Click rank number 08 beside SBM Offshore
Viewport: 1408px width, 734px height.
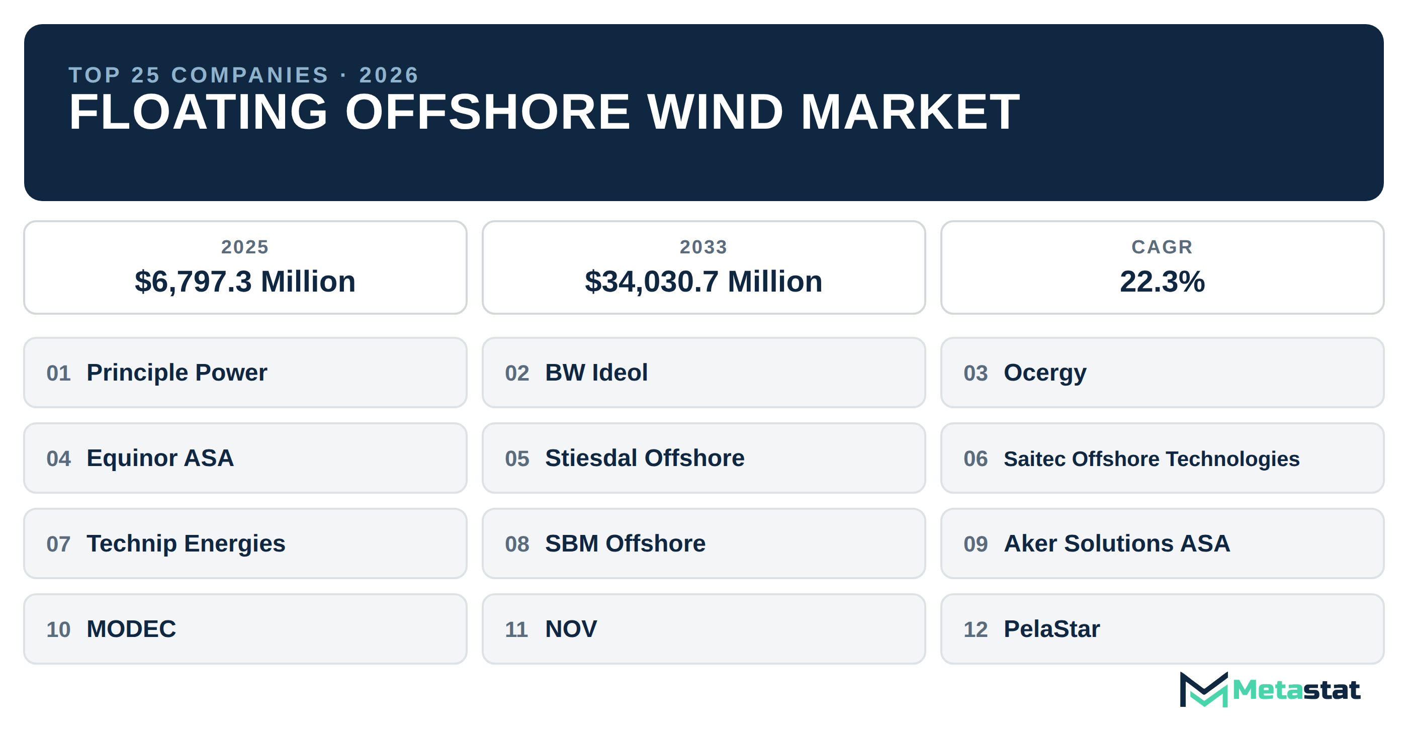coord(517,544)
